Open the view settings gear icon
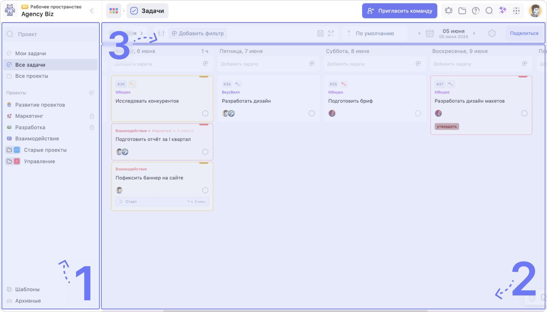This screenshot has width=547, height=312. click(x=492, y=33)
